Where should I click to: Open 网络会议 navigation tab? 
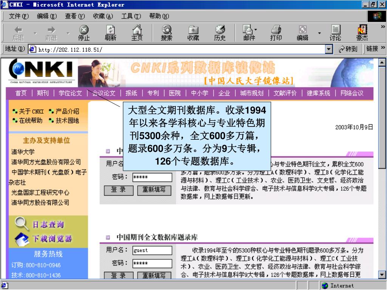tap(352, 93)
